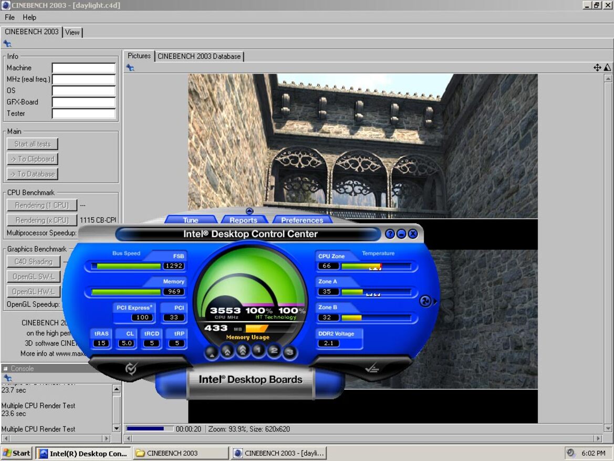Click the triangle zoom icon in picture viewer
The height and width of the screenshot is (461, 614).
point(607,67)
